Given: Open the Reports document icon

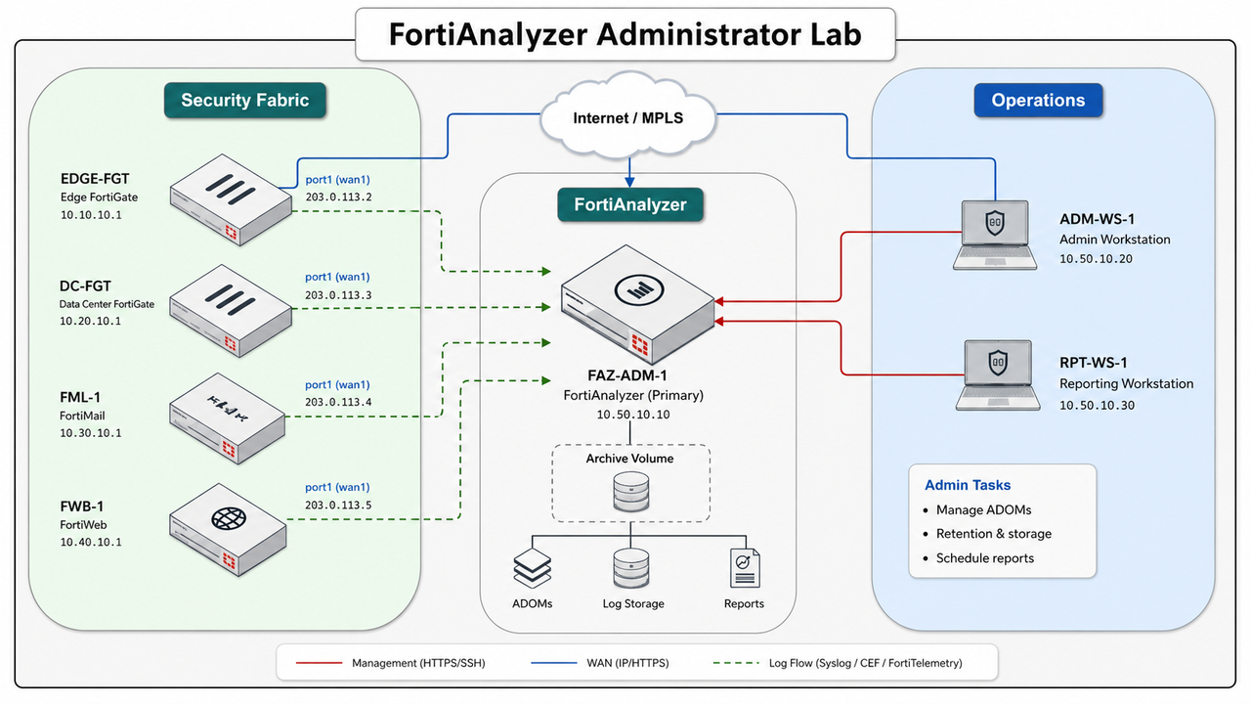Looking at the screenshot, I should 744,567.
